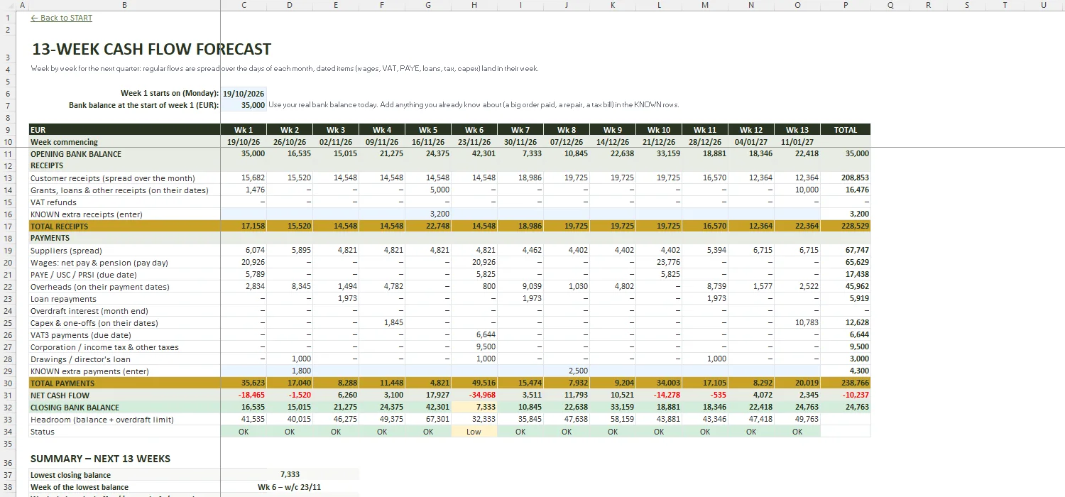
Task: Click the VAT refunds row label
Action: point(53,202)
